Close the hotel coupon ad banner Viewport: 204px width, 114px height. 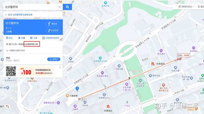tap(60, 67)
